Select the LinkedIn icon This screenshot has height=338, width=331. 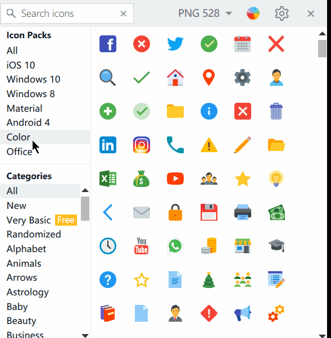click(108, 145)
